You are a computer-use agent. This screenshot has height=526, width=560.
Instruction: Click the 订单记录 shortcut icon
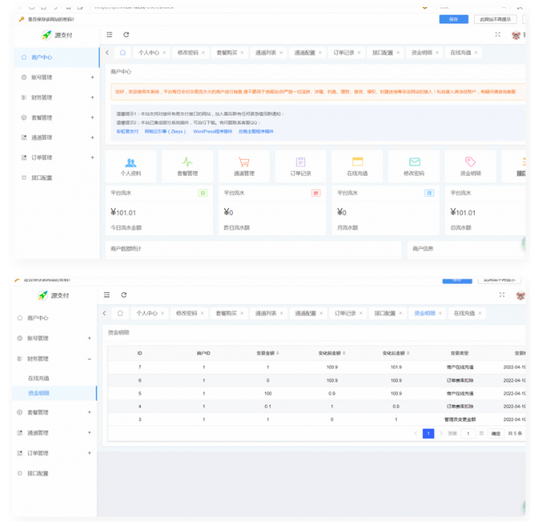tap(300, 162)
